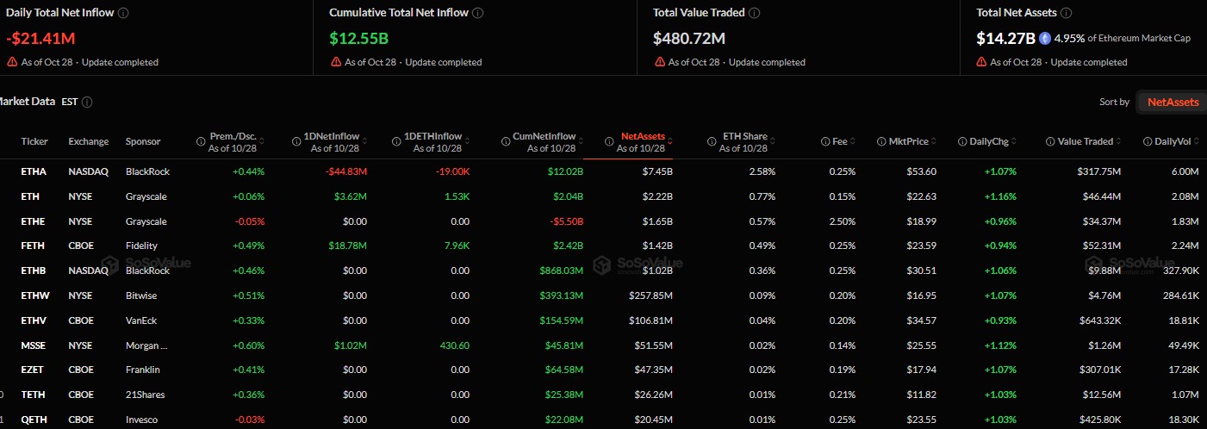1207x429 pixels.
Task: Sort table by Value Traded header label
Action: (1086, 141)
